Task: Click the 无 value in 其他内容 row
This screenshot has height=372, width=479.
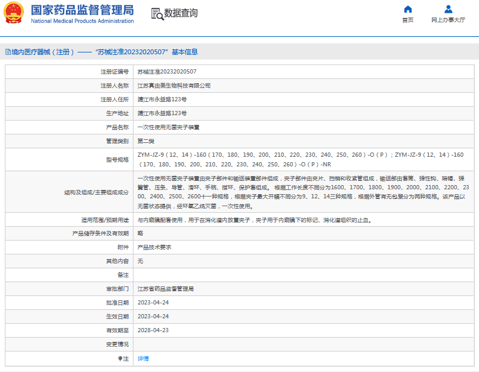Action: pyautogui.click(x=140, y=261)
